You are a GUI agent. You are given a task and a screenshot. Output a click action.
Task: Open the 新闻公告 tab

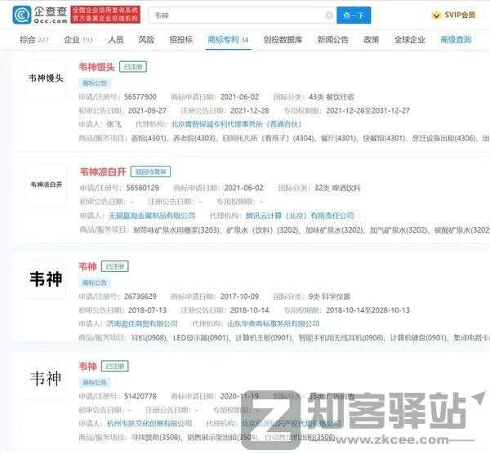coord(333,40)
